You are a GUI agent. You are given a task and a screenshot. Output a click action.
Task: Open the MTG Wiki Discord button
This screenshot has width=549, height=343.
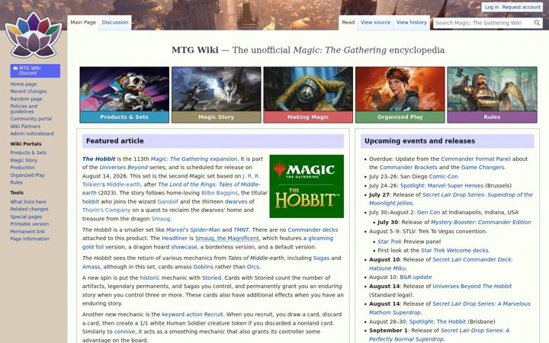pyautogui.click(x=35, y=70)
